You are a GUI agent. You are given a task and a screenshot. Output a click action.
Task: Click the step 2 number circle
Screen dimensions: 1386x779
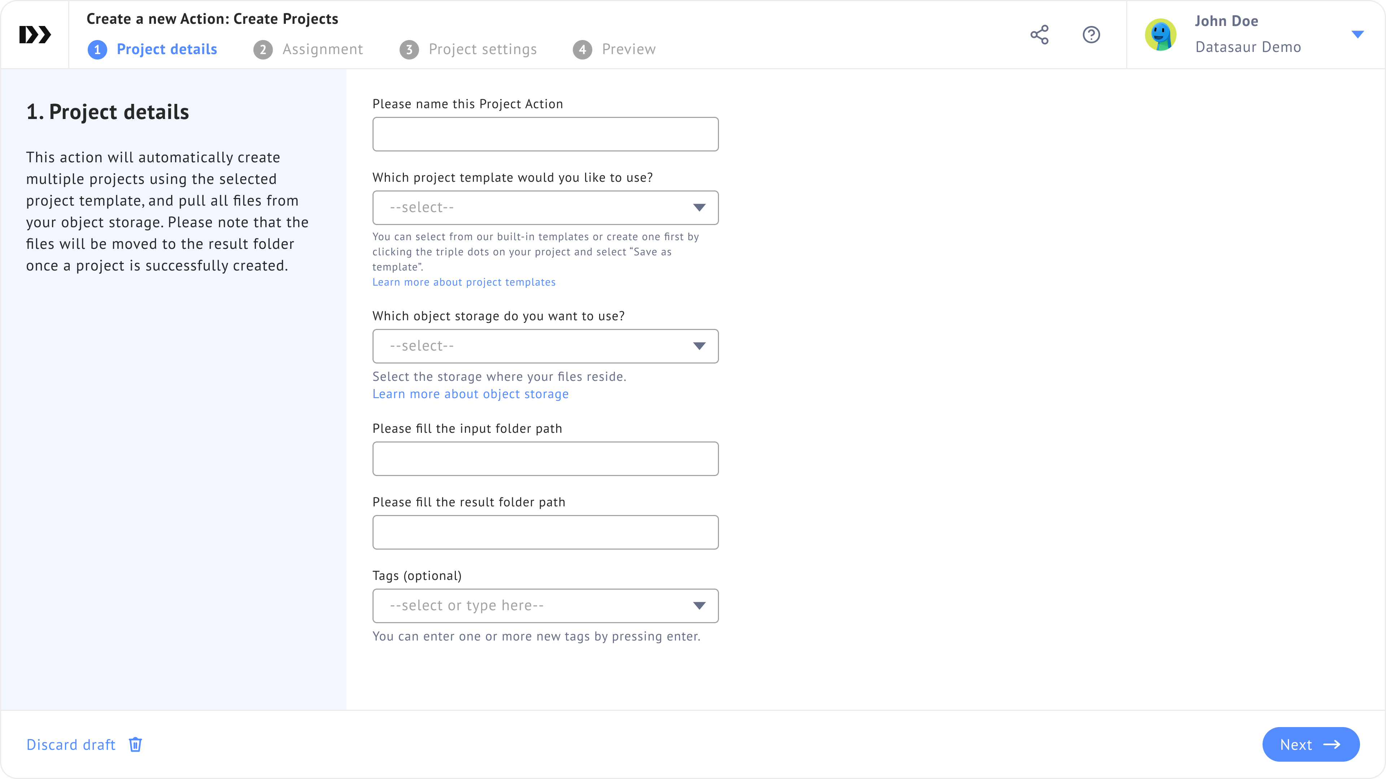pyautogui.click(x=262, y=49)
